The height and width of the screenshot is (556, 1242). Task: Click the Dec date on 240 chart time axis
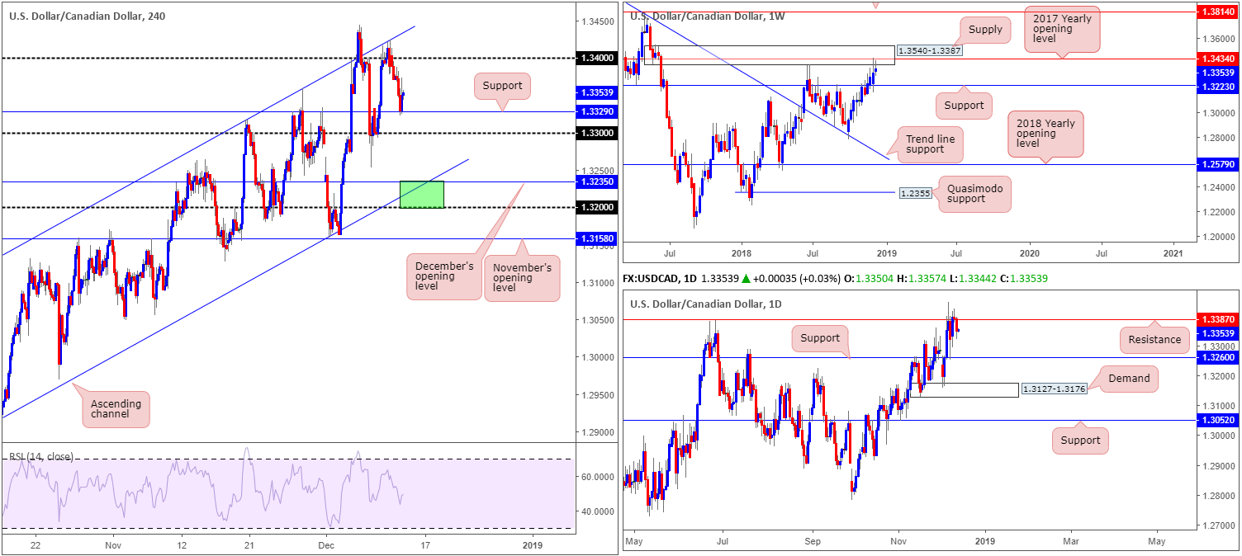tap(325, 545)
